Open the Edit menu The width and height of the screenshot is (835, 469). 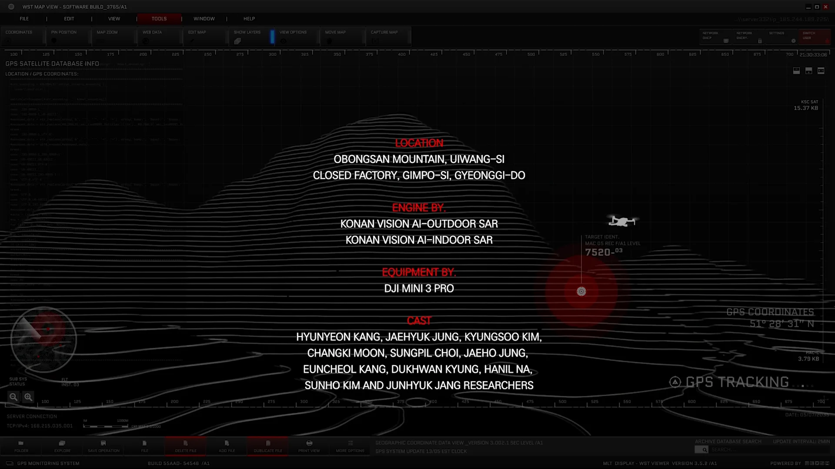[69, 19]
